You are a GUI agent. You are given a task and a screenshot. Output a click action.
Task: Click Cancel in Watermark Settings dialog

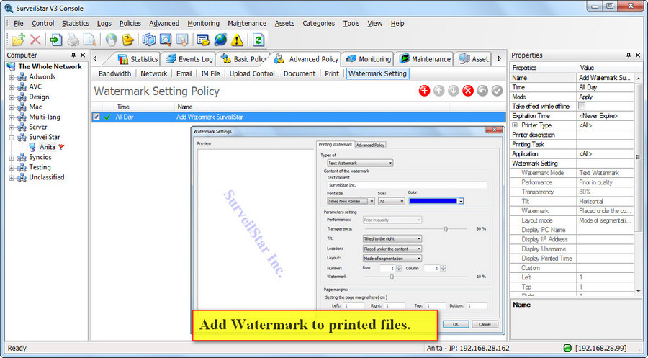[x=485, y=325]
